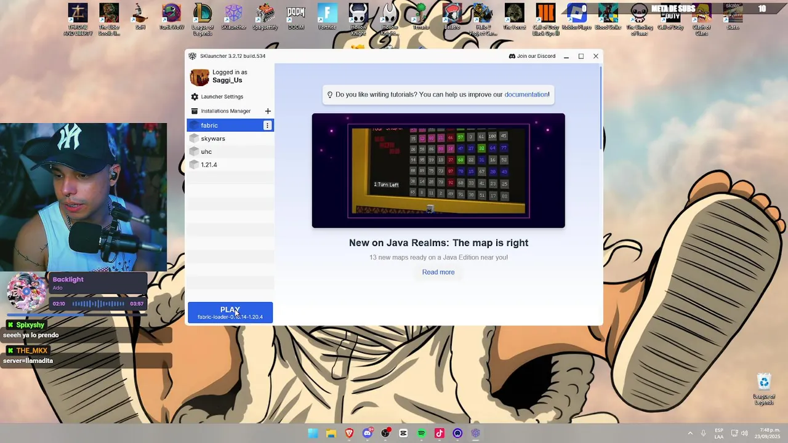
Task: Click the taskbar microphone icon
Action: click(703, 433)
